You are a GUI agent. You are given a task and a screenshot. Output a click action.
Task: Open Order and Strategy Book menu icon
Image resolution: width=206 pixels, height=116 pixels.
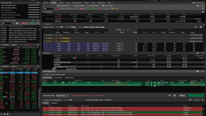[203, 100]
